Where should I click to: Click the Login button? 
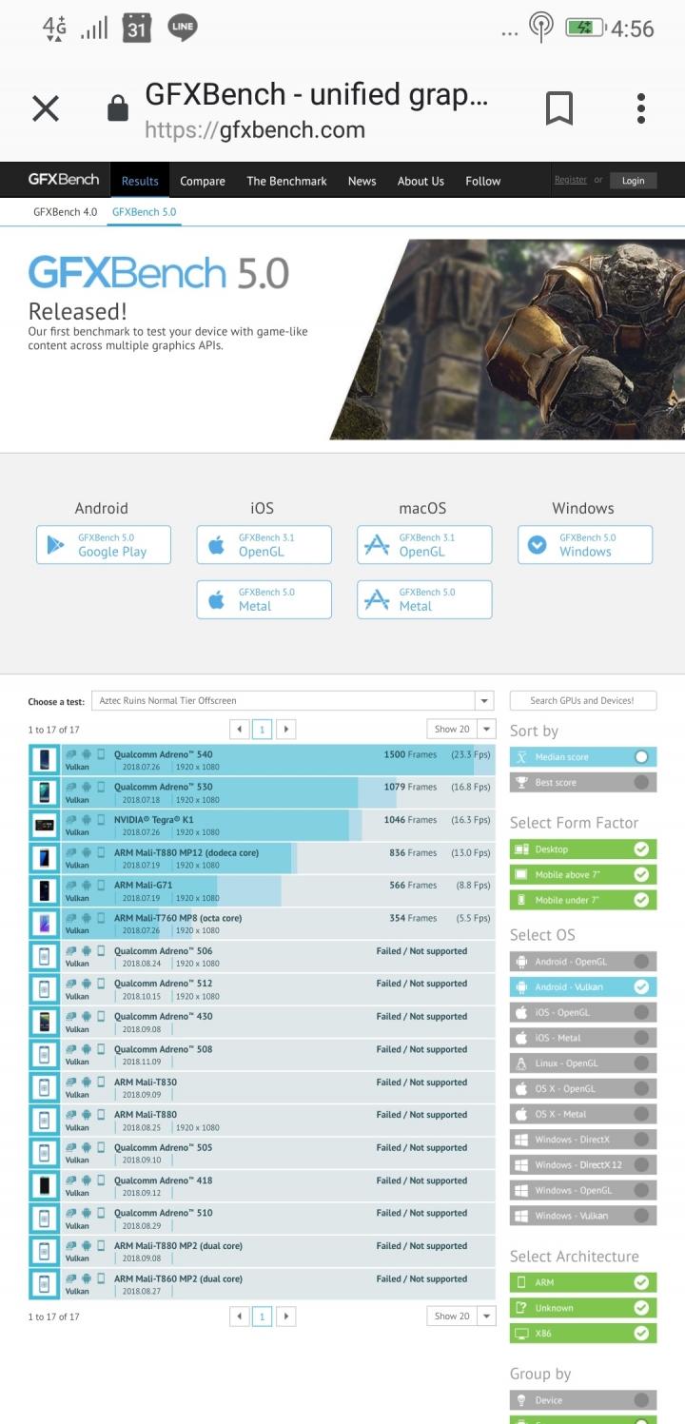click(x=633, y=181)
